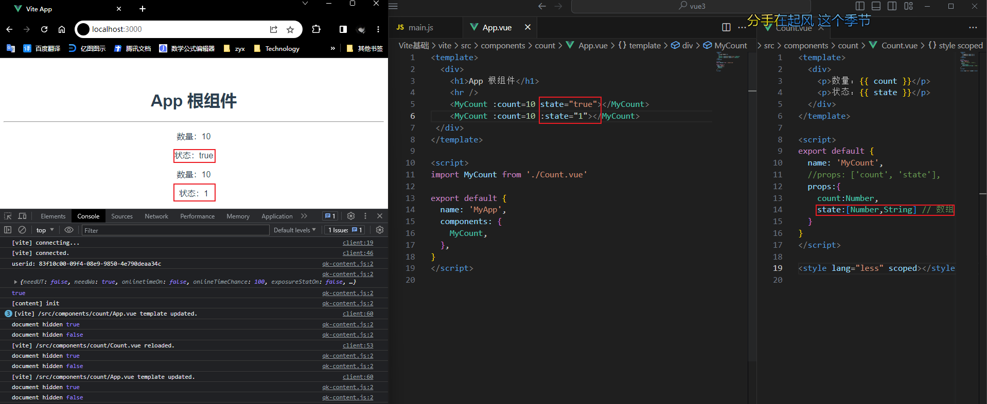
Task: Click the vue3 command center search box
Action: [x=691, y=6]
